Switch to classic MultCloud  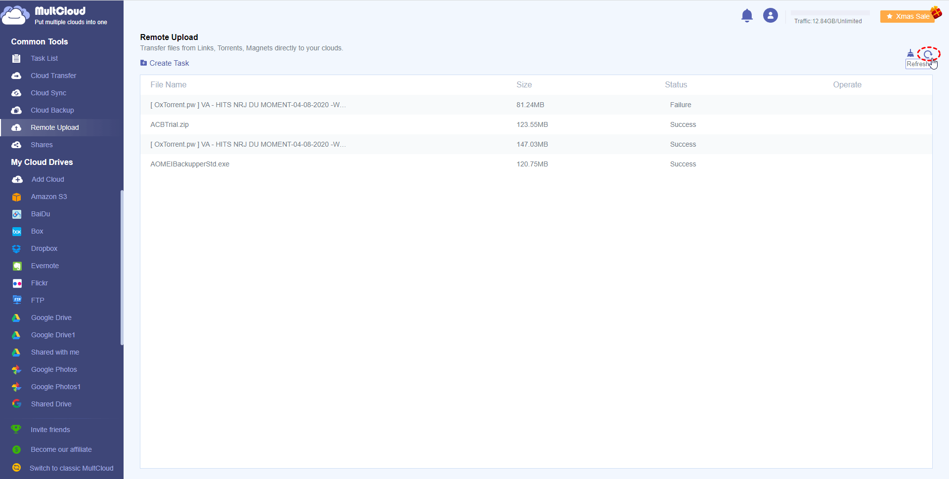tap(72, 468)
